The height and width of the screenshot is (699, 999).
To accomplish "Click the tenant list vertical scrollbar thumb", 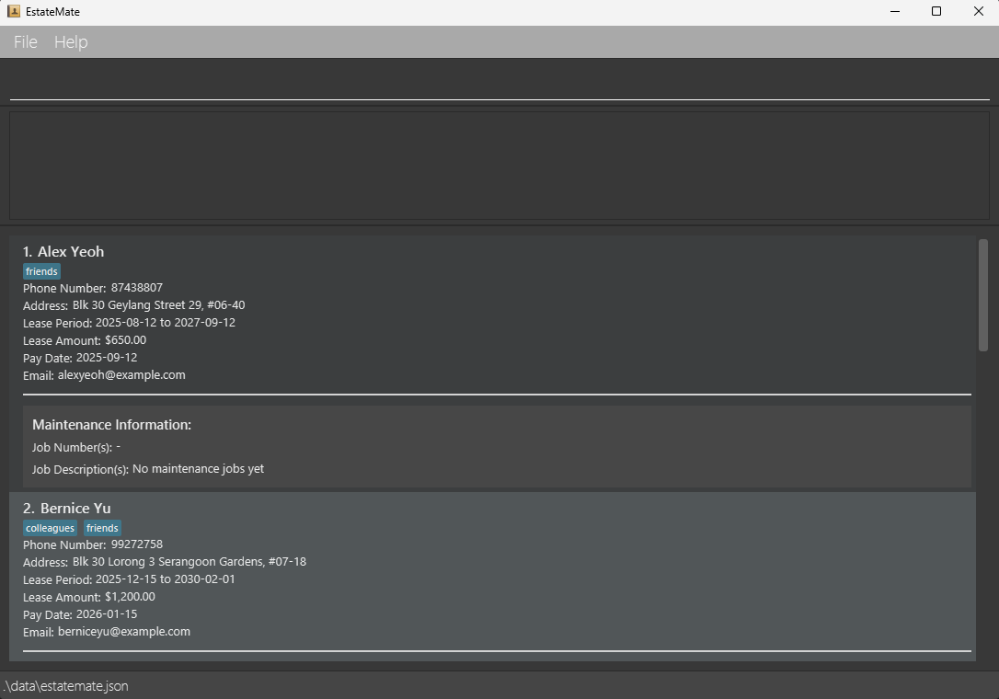I will coord(982,294).
